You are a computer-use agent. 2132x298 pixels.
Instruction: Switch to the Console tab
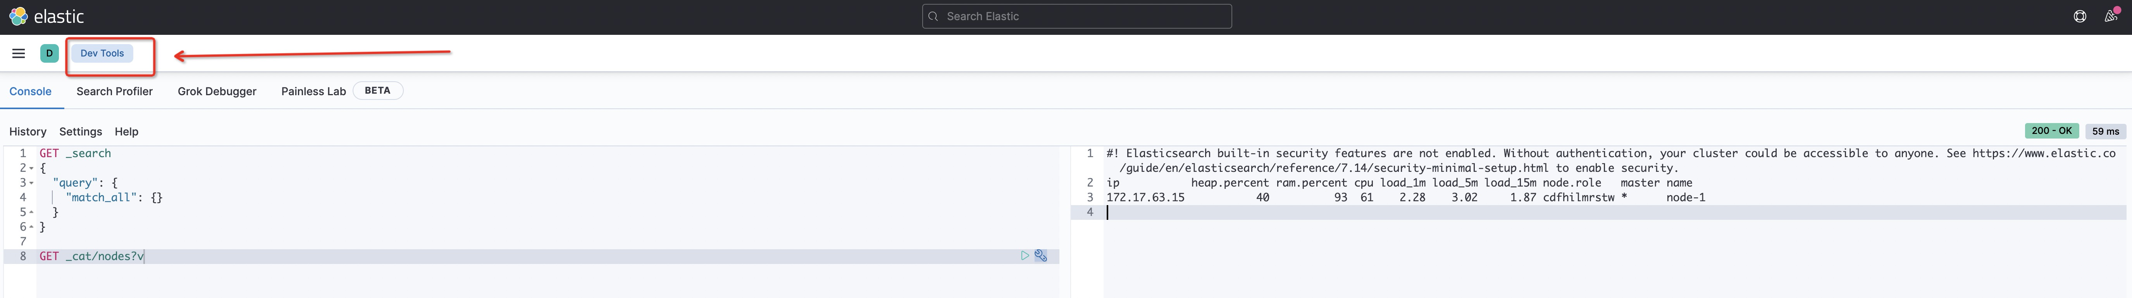tap(31, 92)
